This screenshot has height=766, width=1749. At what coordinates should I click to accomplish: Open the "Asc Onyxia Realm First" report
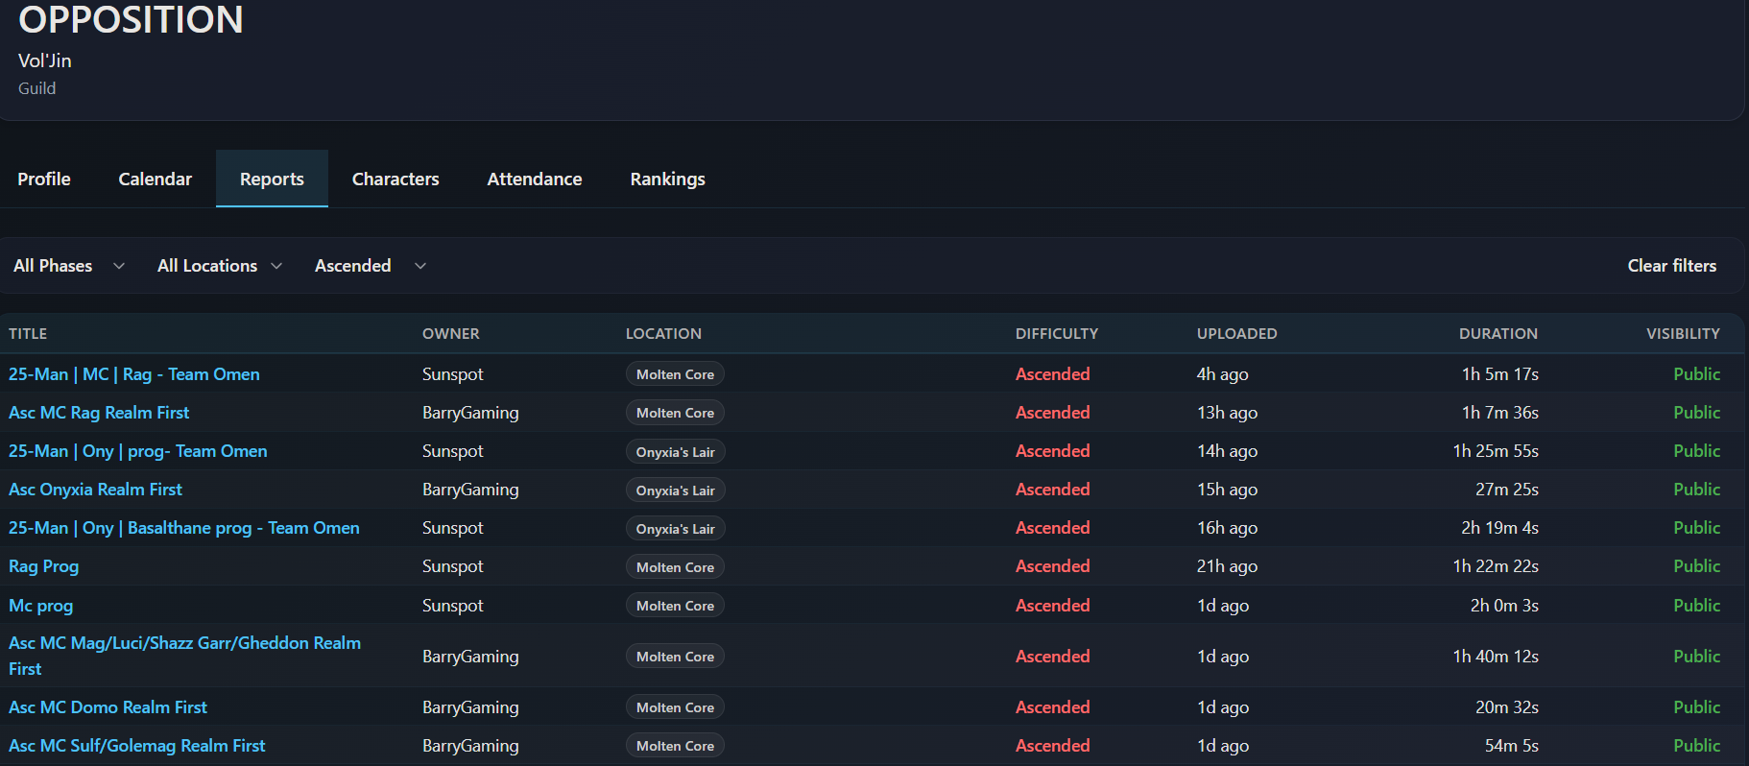click(95, 490)
